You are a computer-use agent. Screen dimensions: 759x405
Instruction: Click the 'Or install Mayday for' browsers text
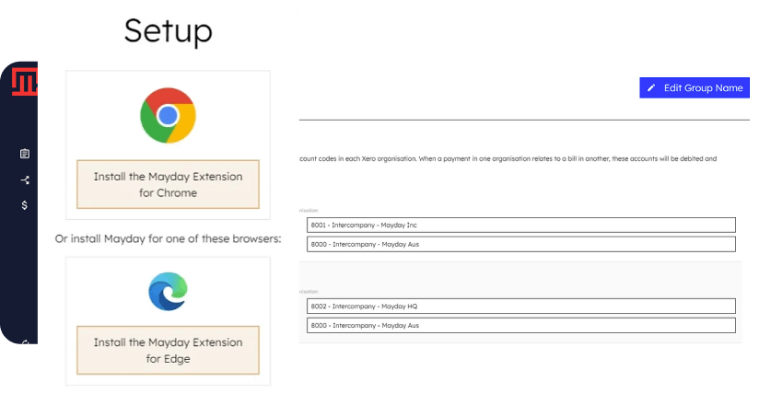168,239
